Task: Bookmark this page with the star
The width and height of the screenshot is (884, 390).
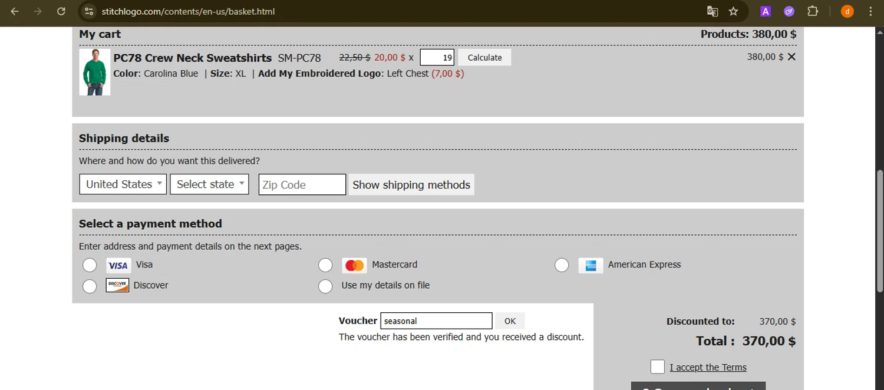Action: (x=733, y=11)
